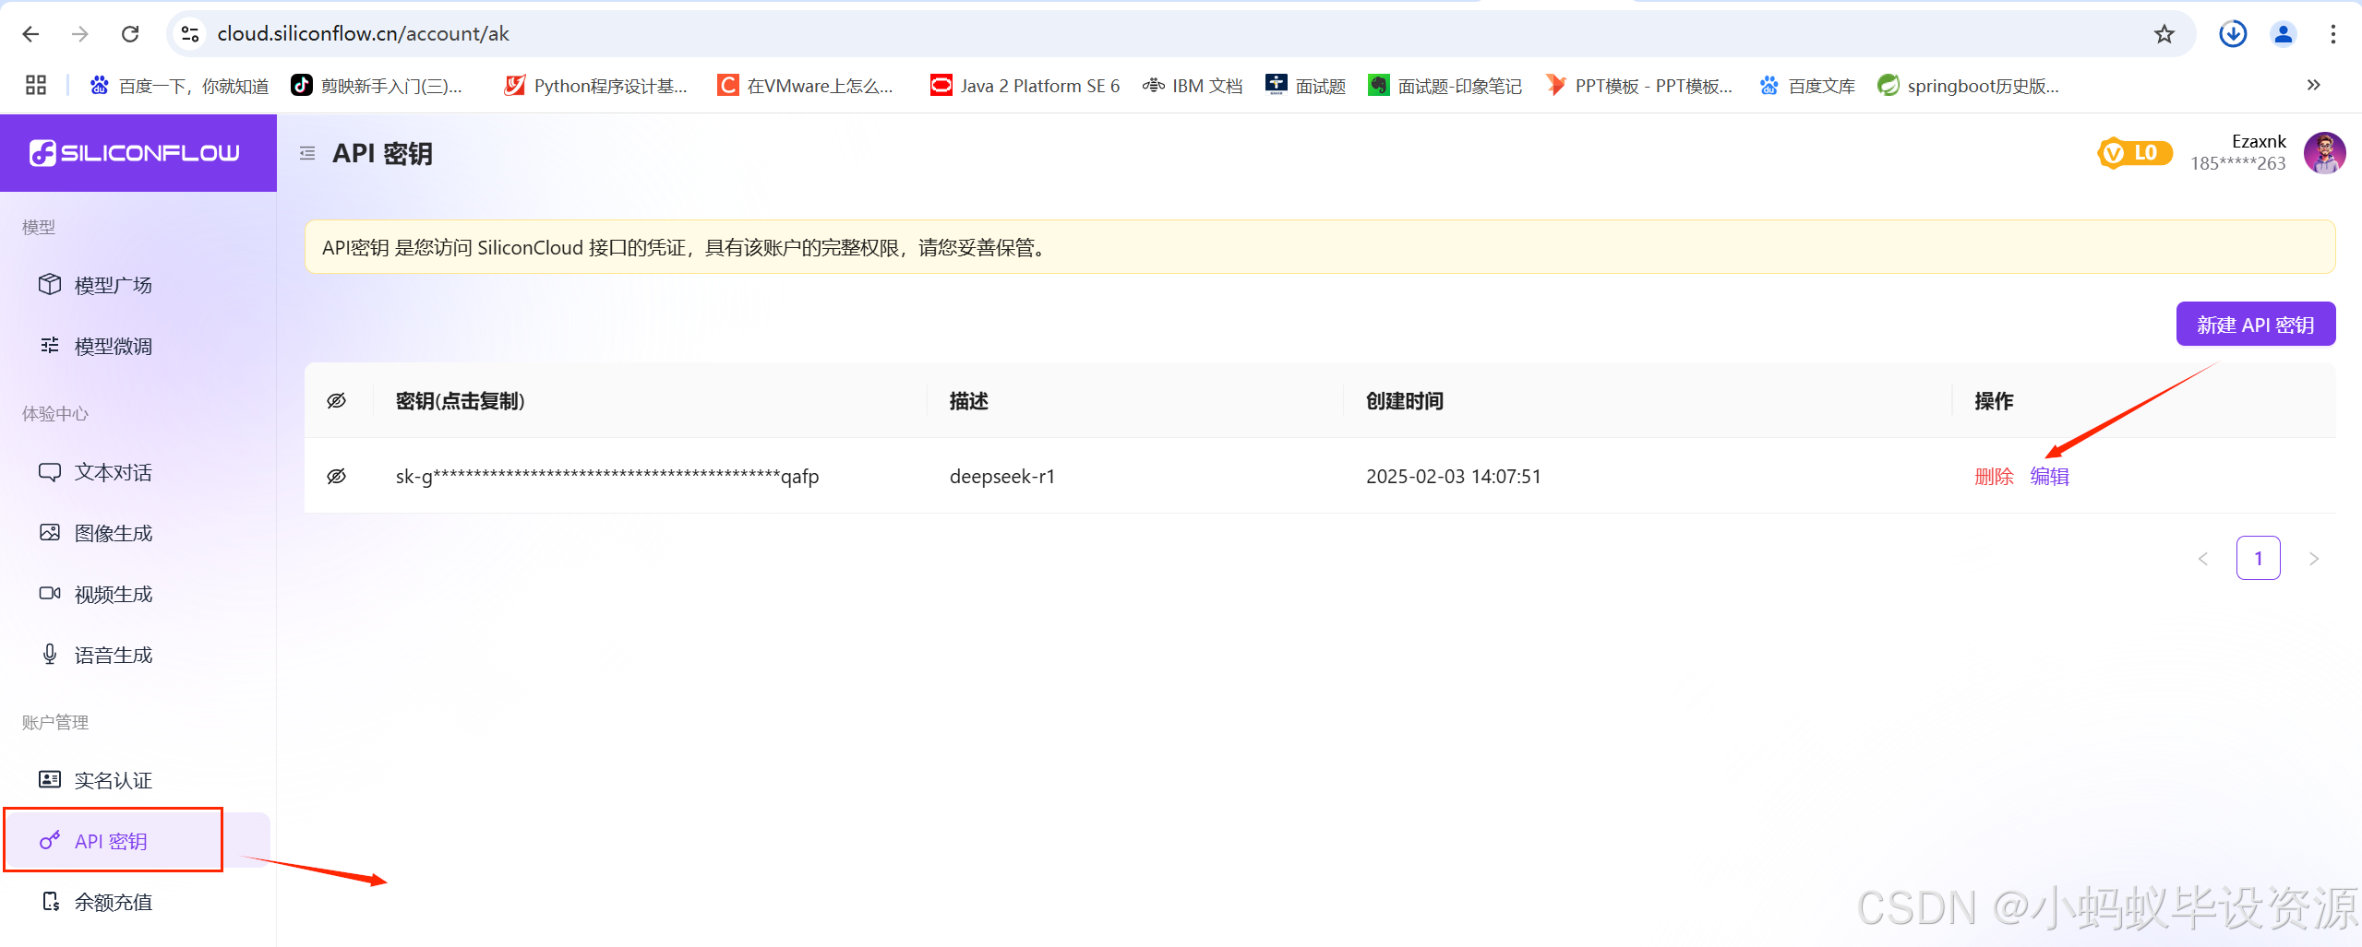
Task: Select page 1 in pagination
Action: (2258, 559)
